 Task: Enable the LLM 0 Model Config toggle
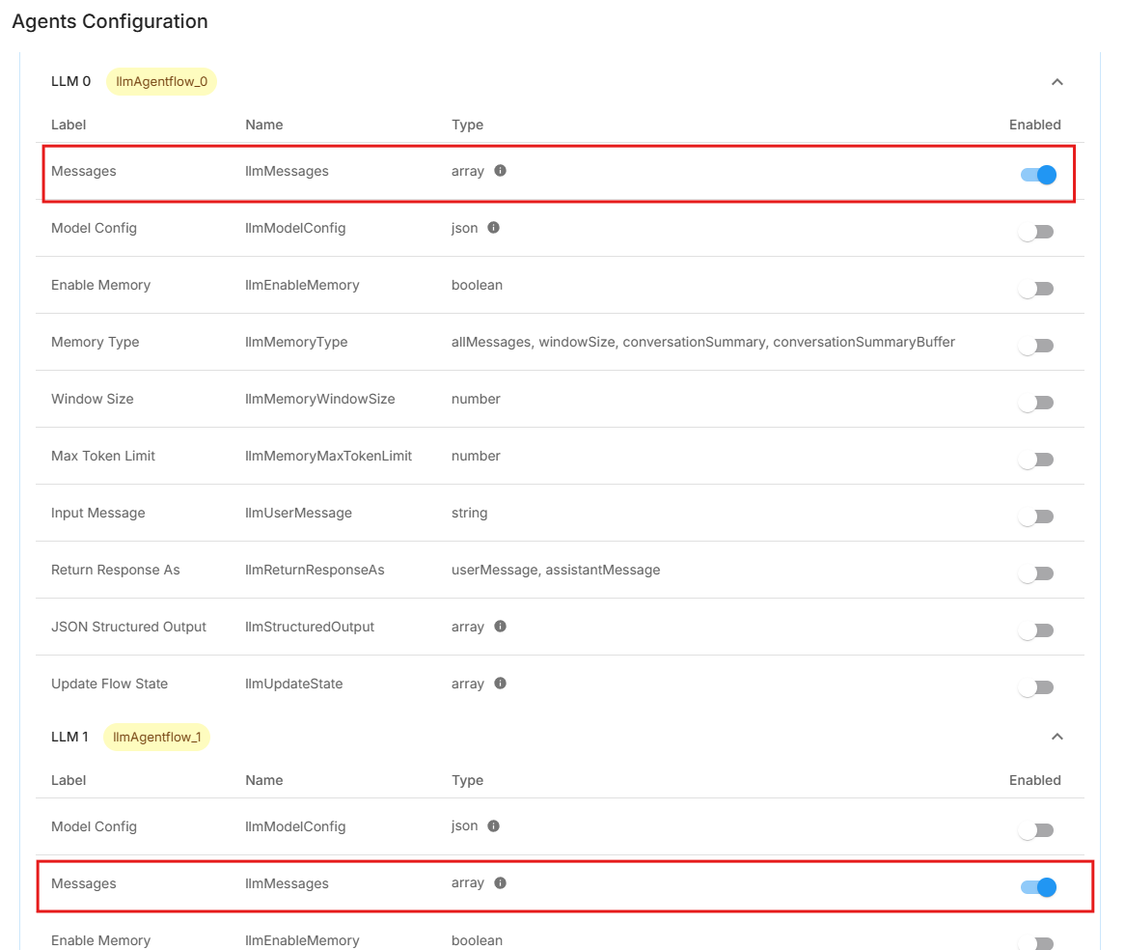[1036, 232]
